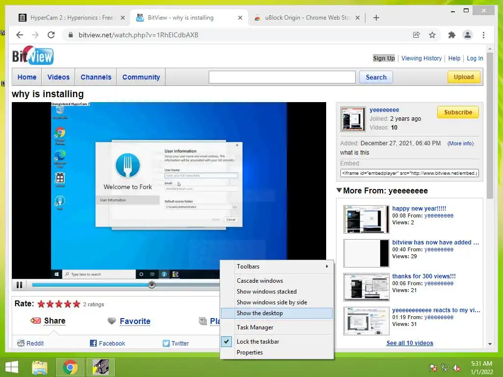
Task: Expand the Toolbars submenu
Action: click(277, 267)
